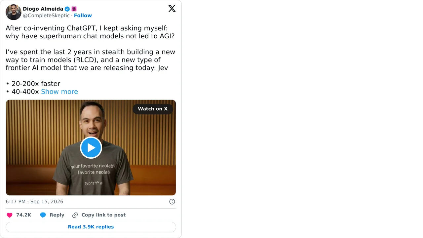Click the 74.2K likes count
Image resolution: width=423 pixels, height=238 pixels.
click(x=24, y=215)
